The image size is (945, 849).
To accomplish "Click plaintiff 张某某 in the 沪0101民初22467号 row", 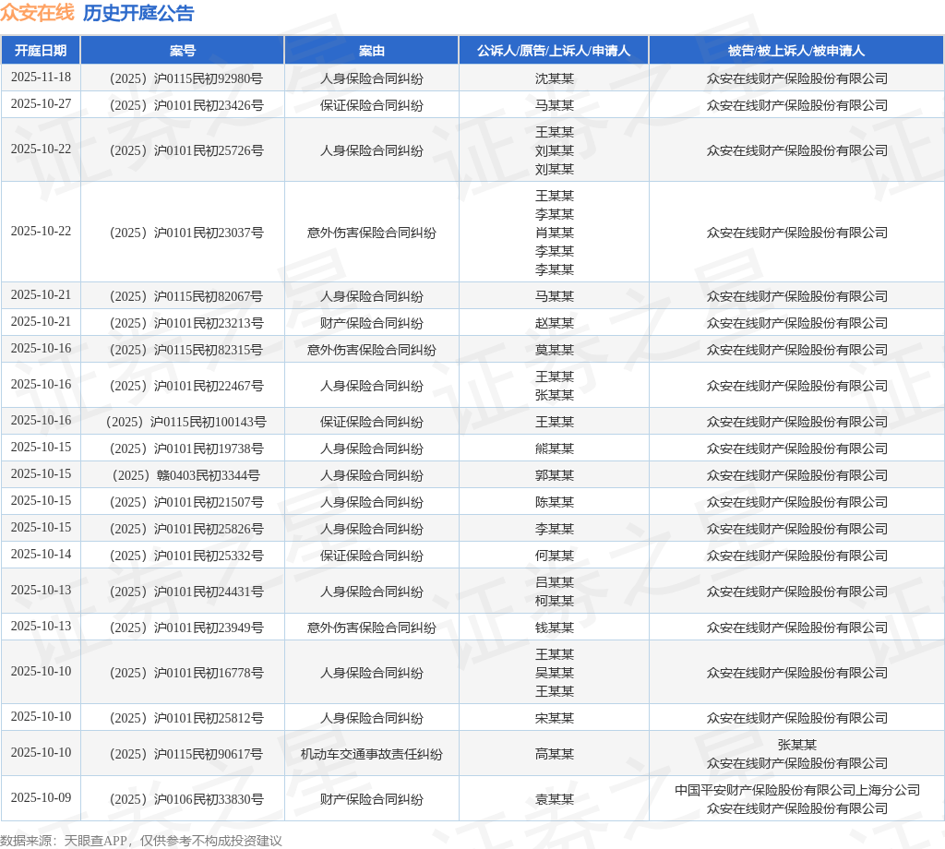I will pyautogui.click(x=555, y=395).
